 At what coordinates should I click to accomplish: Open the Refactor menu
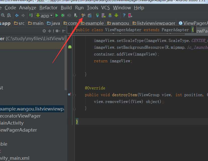coord(48,8)
